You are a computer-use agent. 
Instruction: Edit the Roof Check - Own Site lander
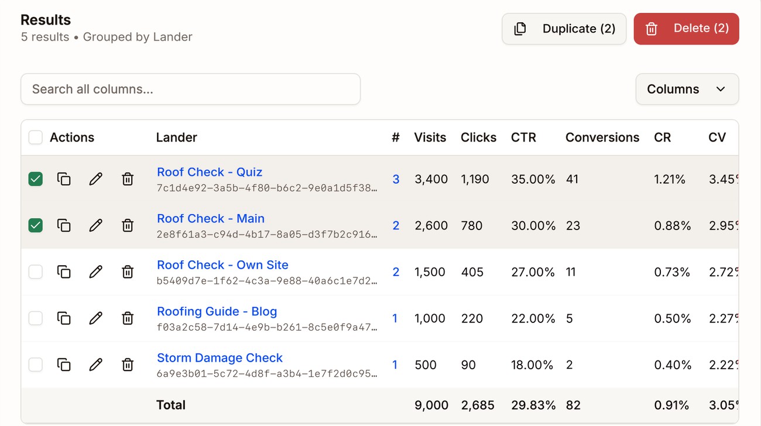click(x=95, y=272)
